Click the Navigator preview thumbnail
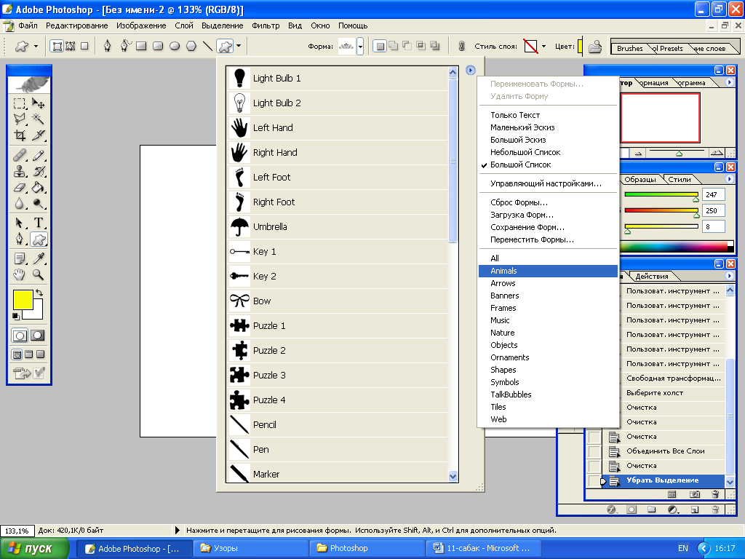Screen dimensions: 745x559 [660, 118]
